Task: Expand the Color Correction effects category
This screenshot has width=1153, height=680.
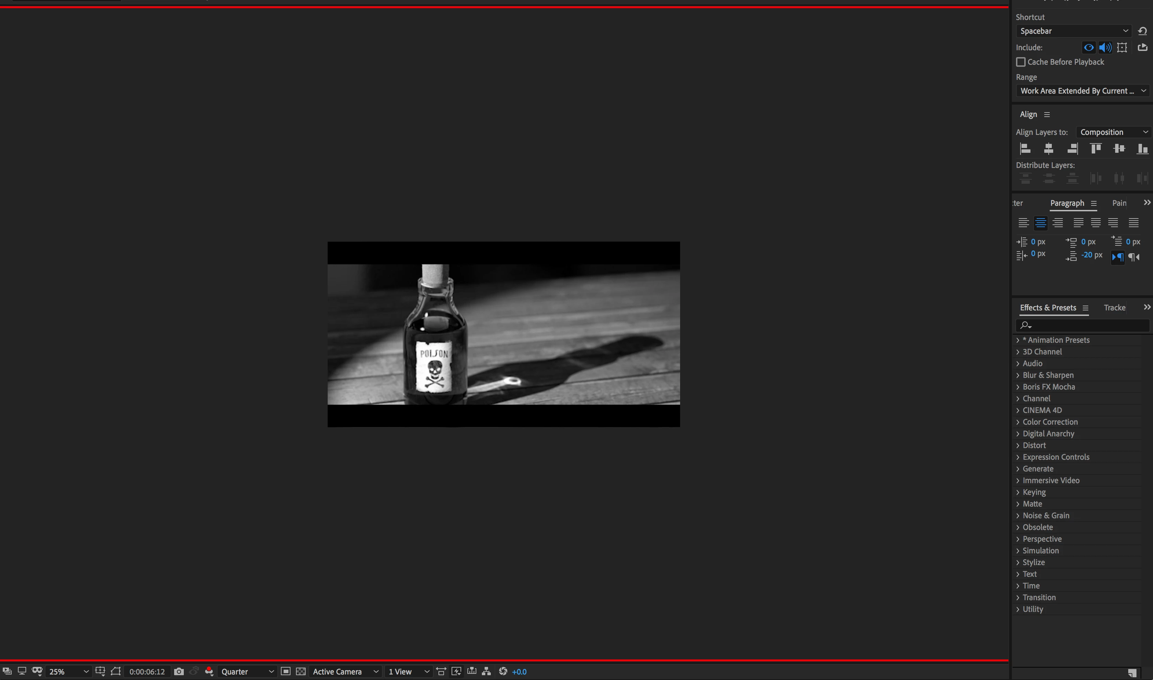Action: [x=1050, y=422]
